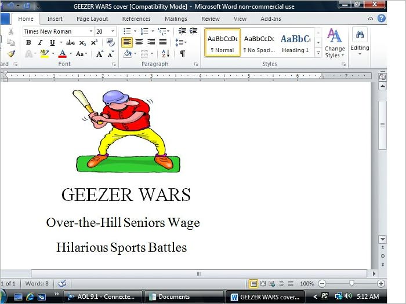Toggle Bold formatting

pos(28,42)
